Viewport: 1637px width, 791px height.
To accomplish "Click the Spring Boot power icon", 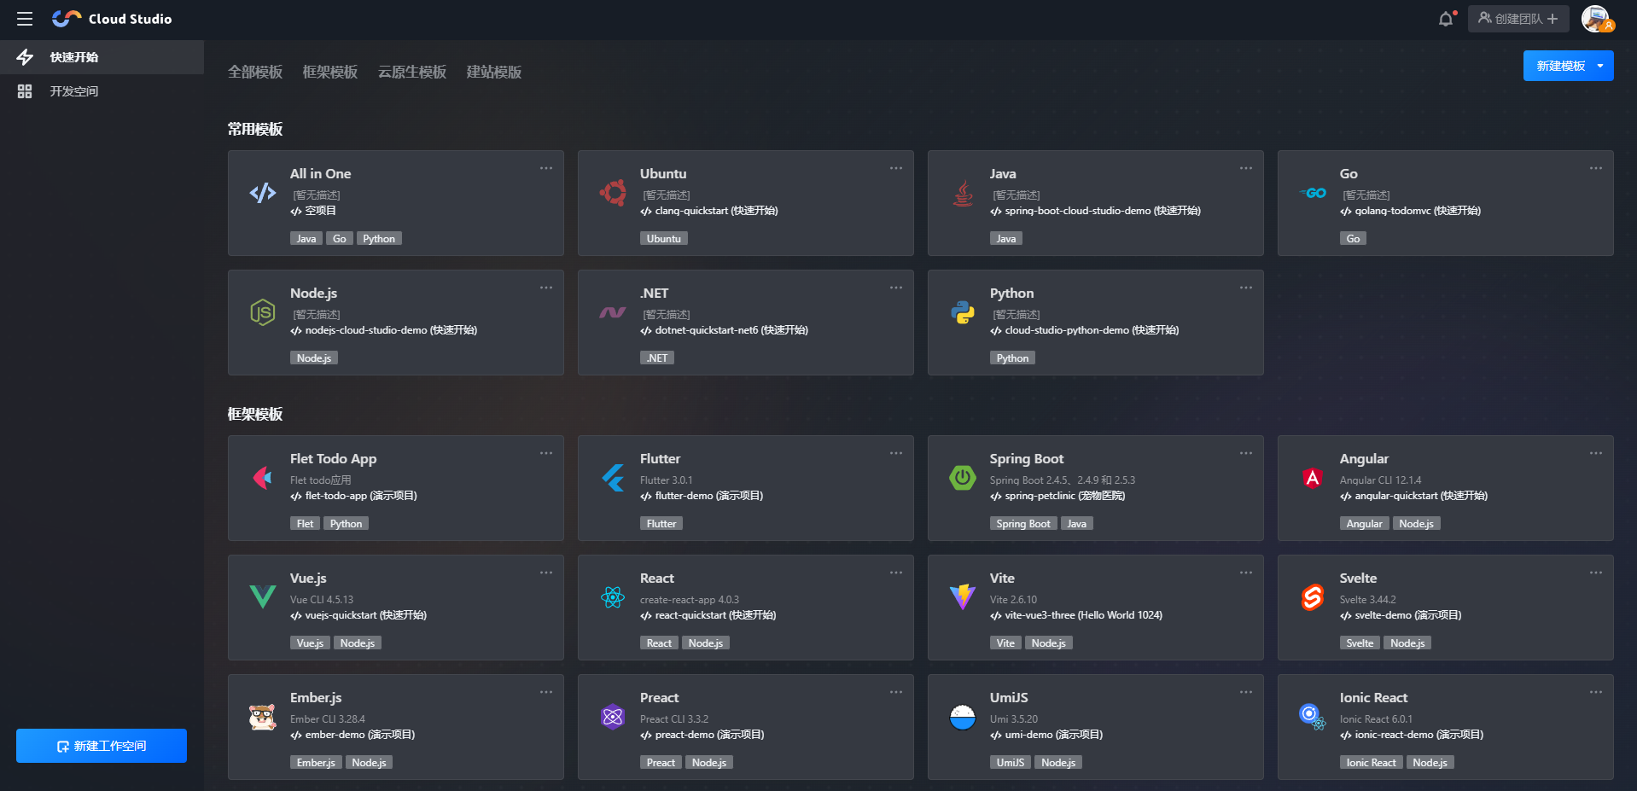I will pyautogui.click(x=963, y=478).
